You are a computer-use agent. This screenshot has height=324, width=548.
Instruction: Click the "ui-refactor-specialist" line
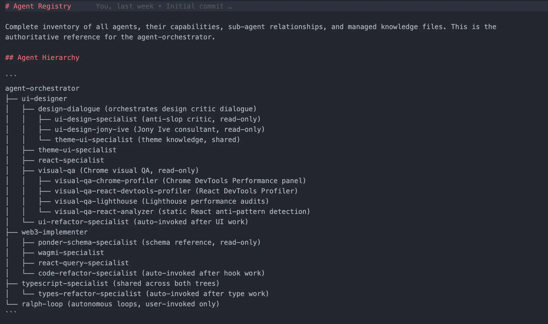pyautogui.click(x=83, y=222)
